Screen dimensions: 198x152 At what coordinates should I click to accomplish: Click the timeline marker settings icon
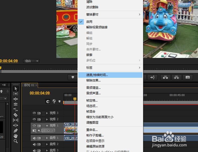[x=54, y=101]
